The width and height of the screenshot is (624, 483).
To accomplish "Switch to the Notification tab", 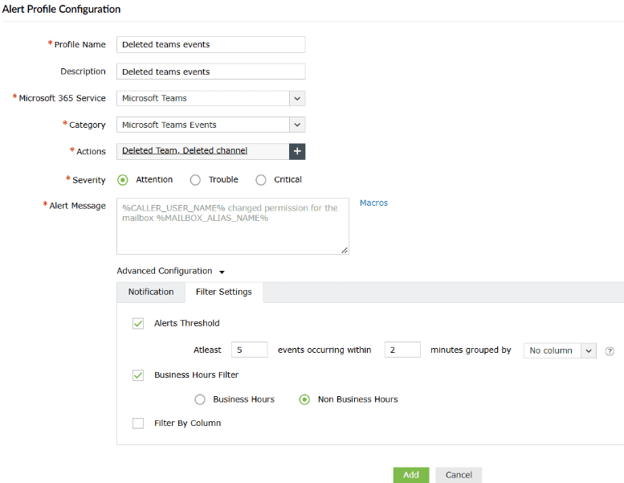I will (151, 293).
